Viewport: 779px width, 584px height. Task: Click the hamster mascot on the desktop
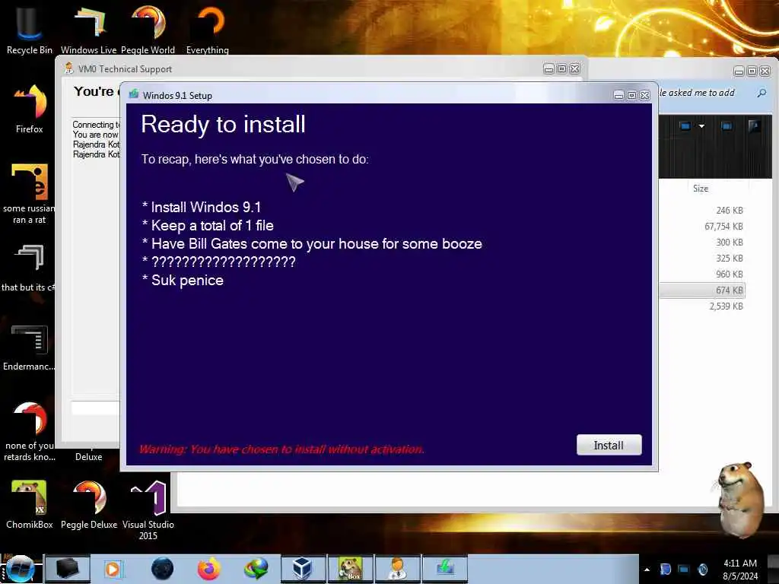(x=739, y=499)
